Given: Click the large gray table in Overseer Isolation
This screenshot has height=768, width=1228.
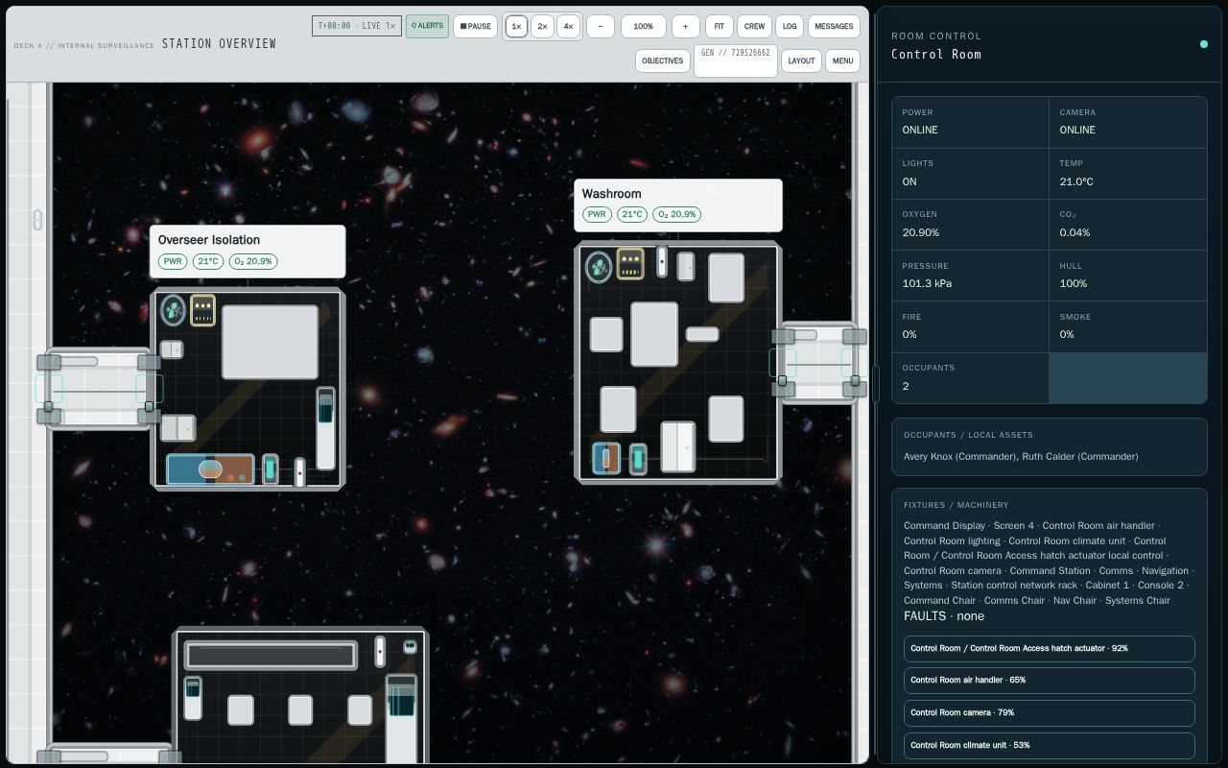Looking at the screenshot, I should [270, 342].
